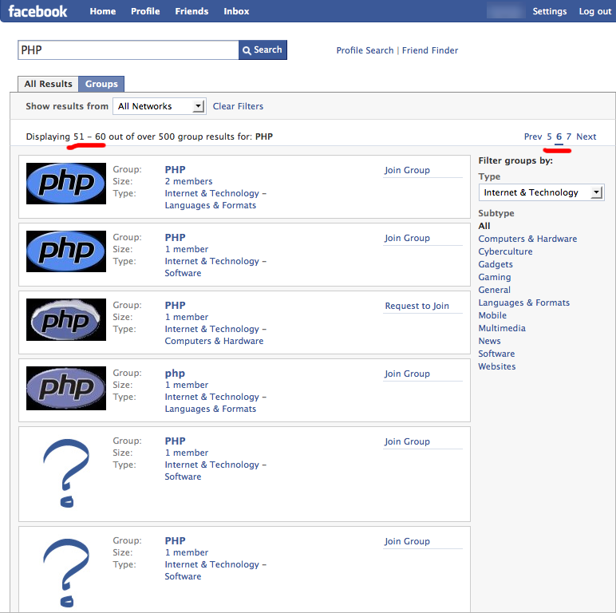This screenshot has height=613, width=616.
Task: Filter by Gadgets subtype
Action: (496, 264)
